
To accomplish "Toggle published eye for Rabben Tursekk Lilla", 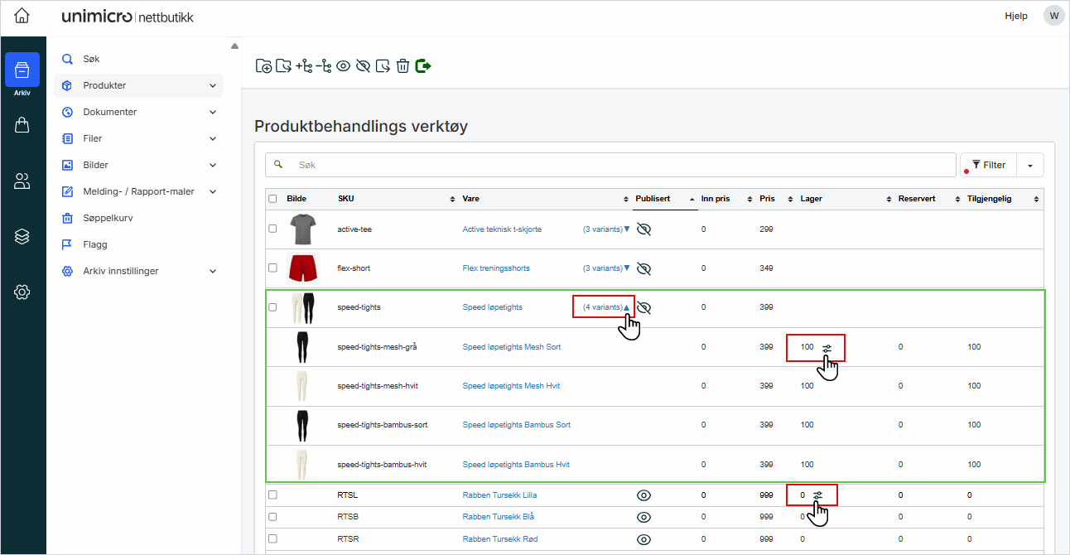I will pos(644,495).
